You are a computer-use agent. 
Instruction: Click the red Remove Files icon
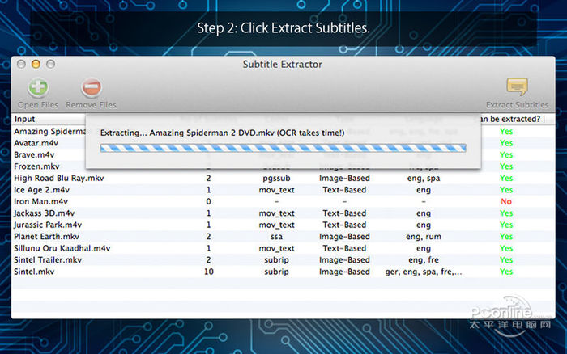[91, 88]
